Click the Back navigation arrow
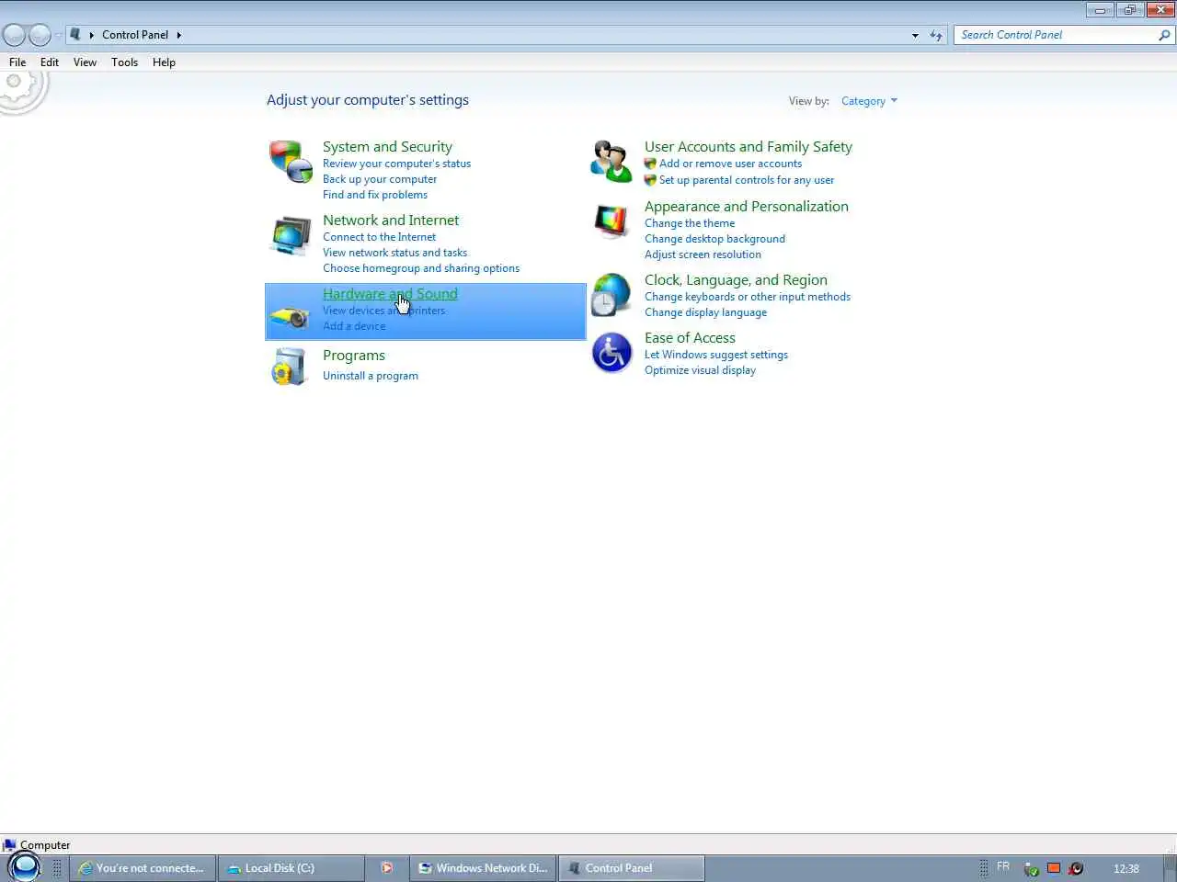The width and height of the screenshot is (1177, 882). point(15,35)
